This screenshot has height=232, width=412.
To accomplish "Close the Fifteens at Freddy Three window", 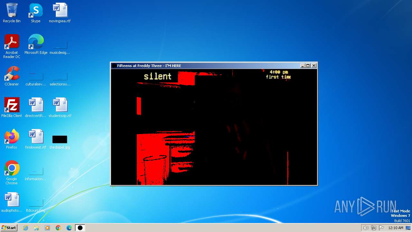I will point(314,66).
